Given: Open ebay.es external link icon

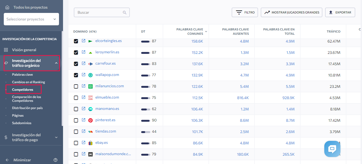Looking at the screenshot, I should pyautogui.click(x=83, y=143).
